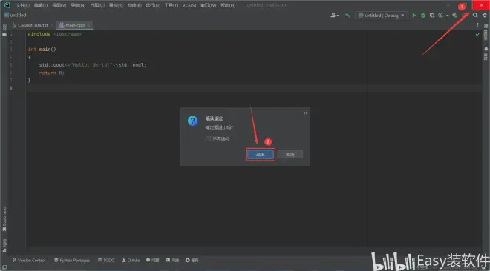
Task: Run the untitled configuration with green play
Action: point(414,15)
